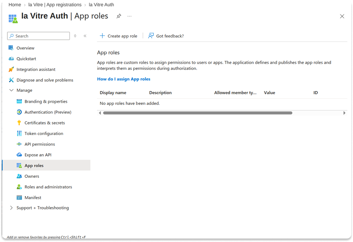Click the Expose an API cloud icon

click(x=19, y=155)
